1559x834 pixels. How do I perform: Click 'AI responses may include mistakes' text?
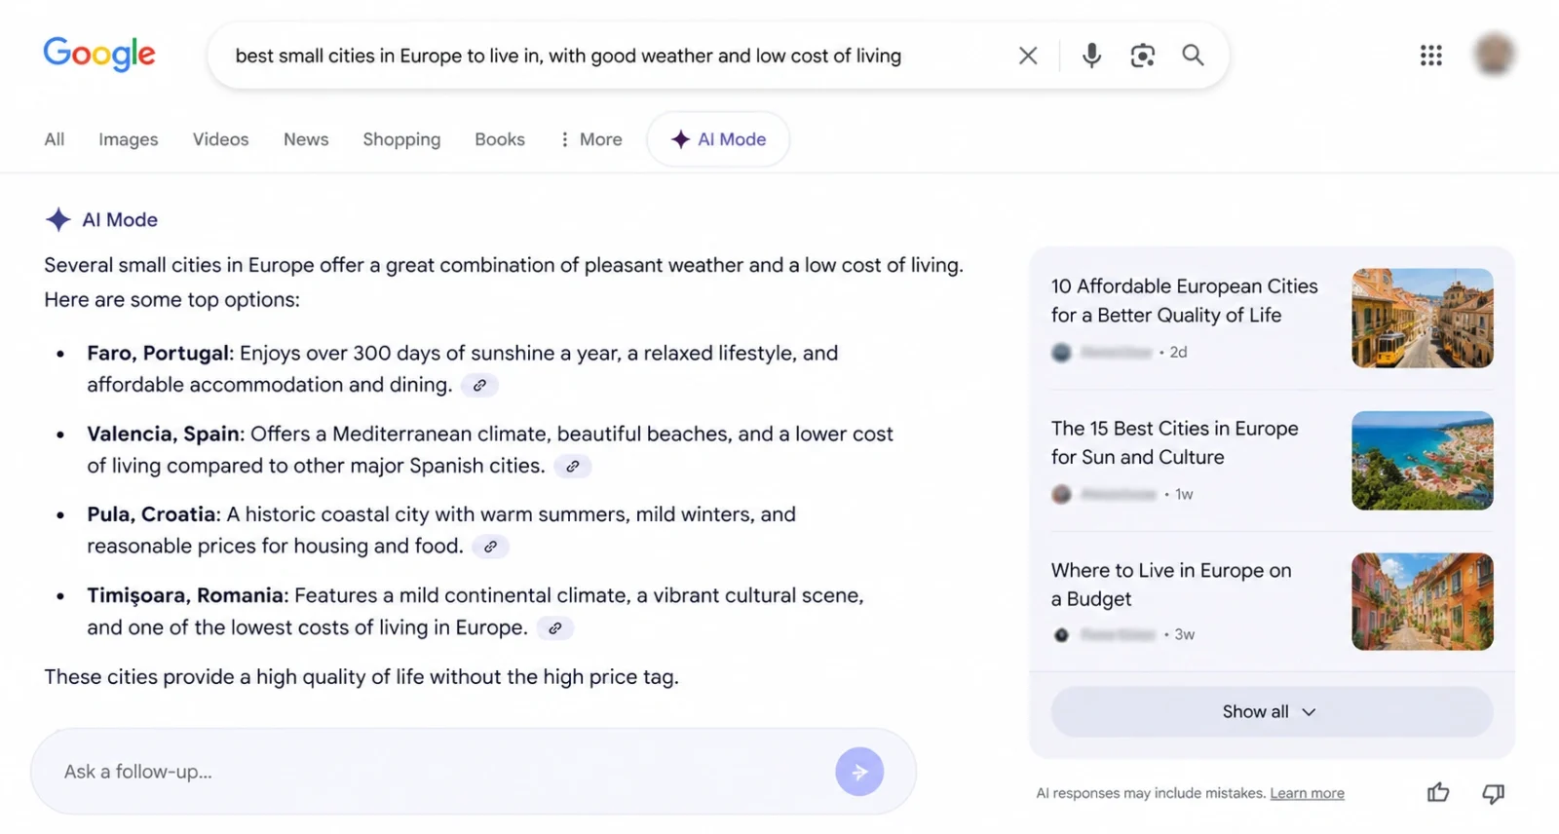(1151, 793)
